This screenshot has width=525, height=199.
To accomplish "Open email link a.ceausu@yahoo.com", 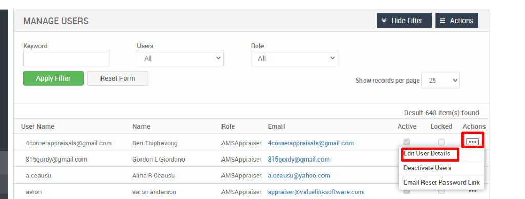I will pos(299,175).
